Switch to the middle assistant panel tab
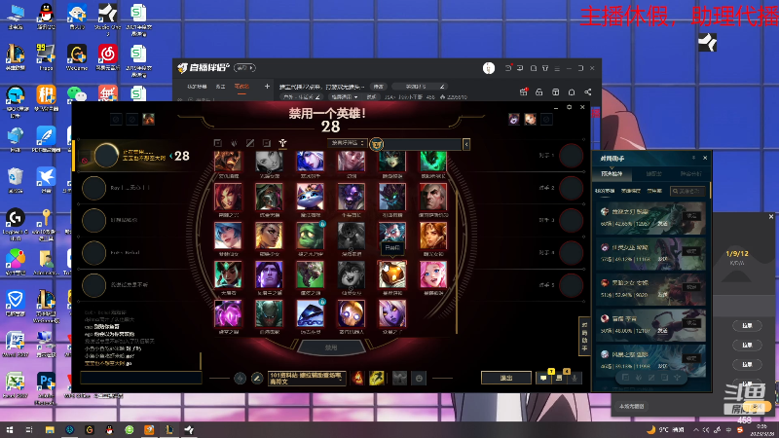The height and width of the screenshot is (438, 779). 653,174
